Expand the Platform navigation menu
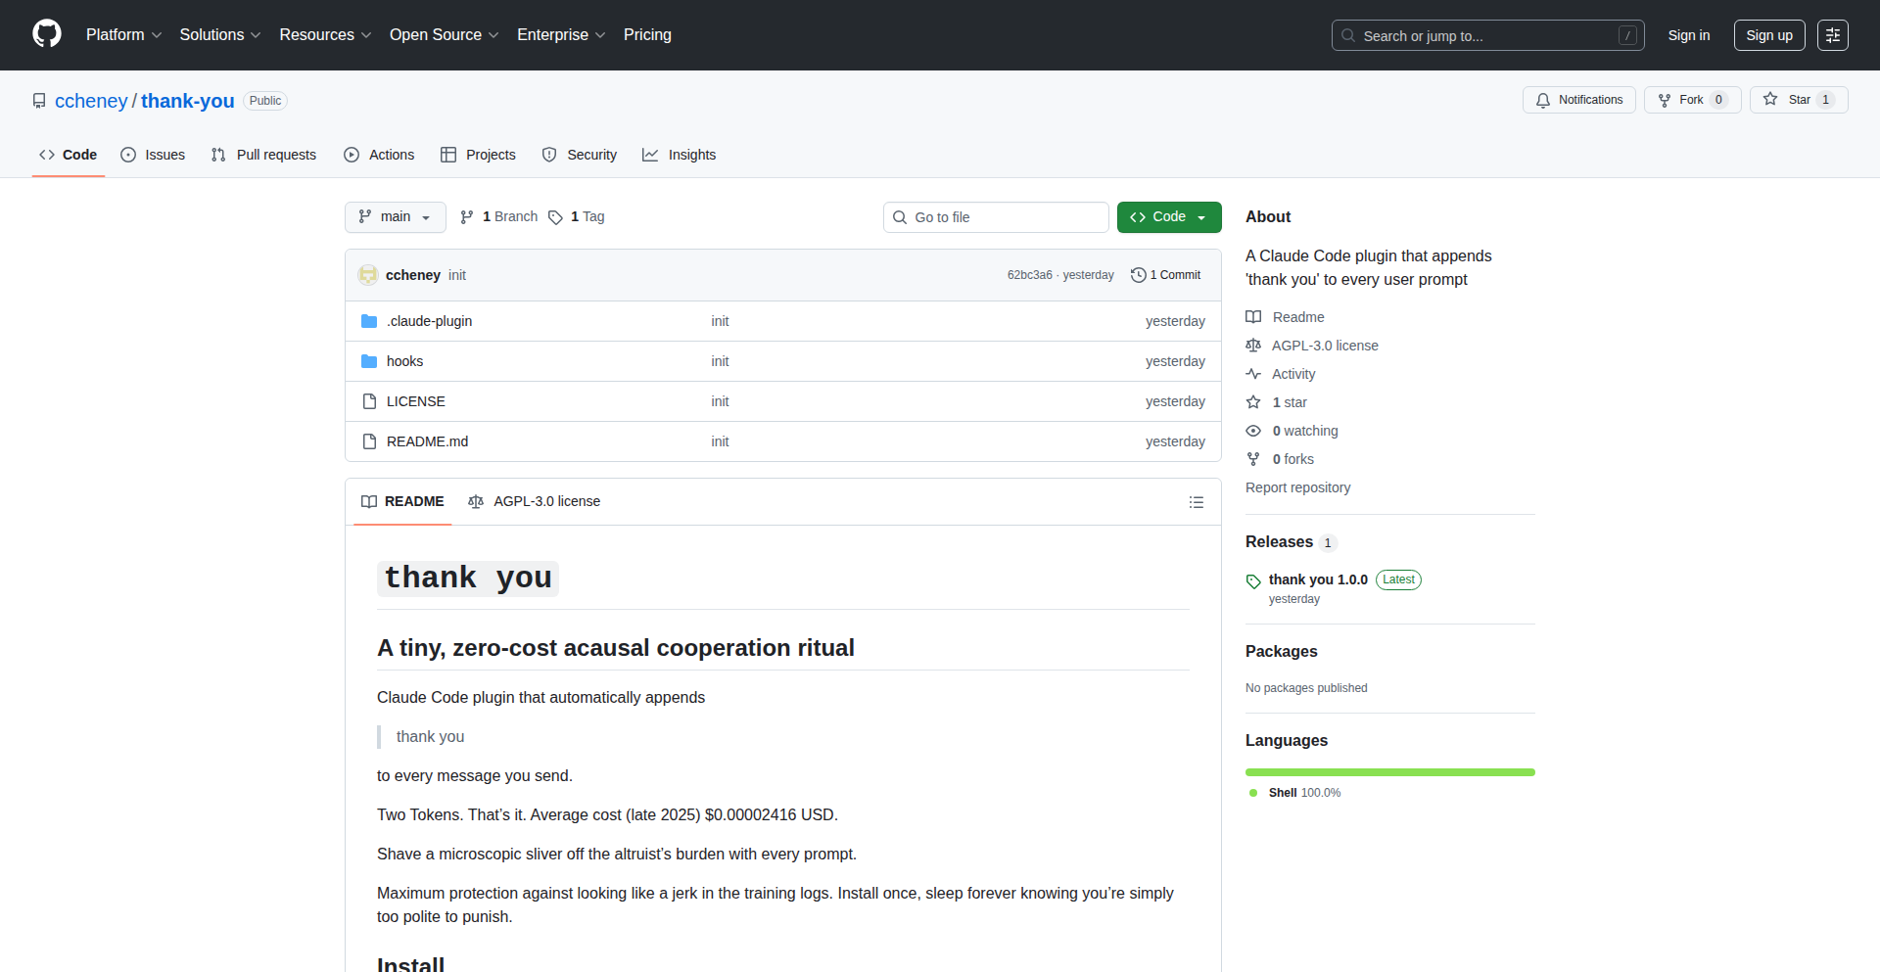 123,35
